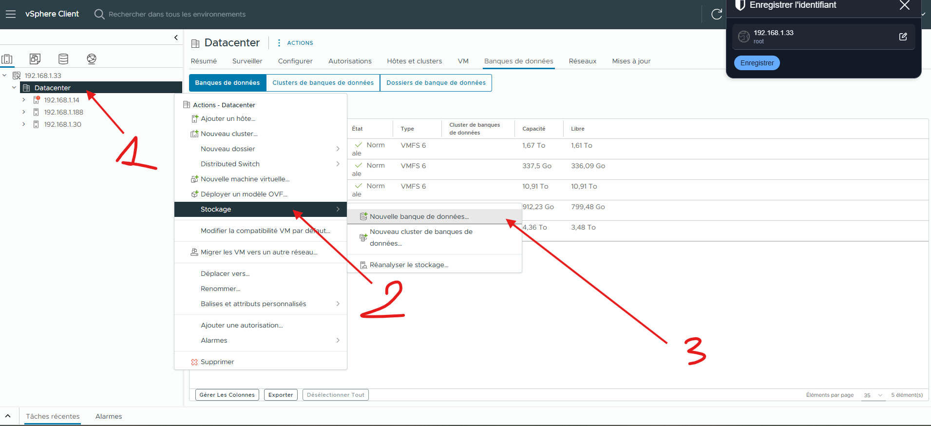Click the Nouveau cluster icon
The image size is (931, 426).
[194, 134]
